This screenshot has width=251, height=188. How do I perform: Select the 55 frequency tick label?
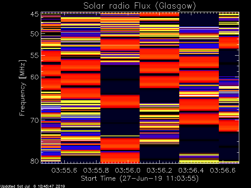click(x=35, y=56)
